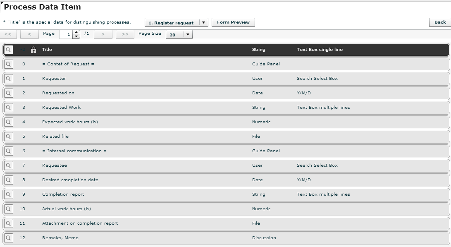Image resolution: width=451 pixels, height=247 pixels.
Task: Click the page number up stepper arrow
Action: pyautogui.click(x=76, y=32)
